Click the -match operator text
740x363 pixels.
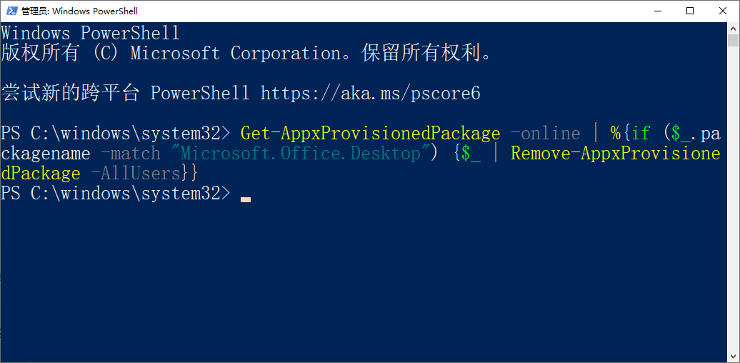pyautogui.click(x=131, y=154)
